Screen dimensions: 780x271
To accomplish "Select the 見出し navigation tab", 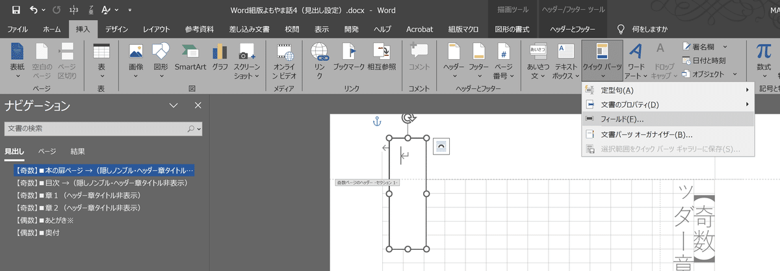I will (14, 151).
